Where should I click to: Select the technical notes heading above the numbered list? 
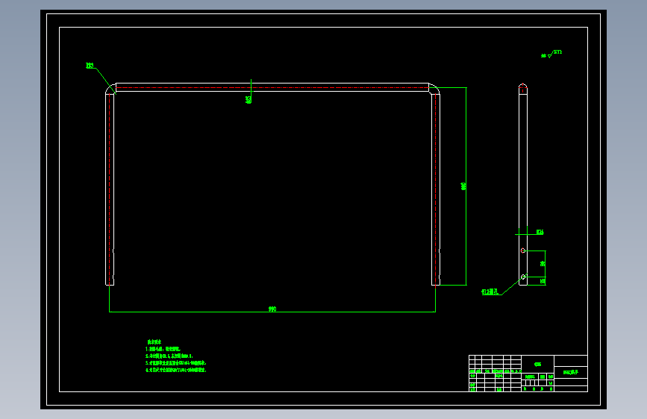pos(154,342)
